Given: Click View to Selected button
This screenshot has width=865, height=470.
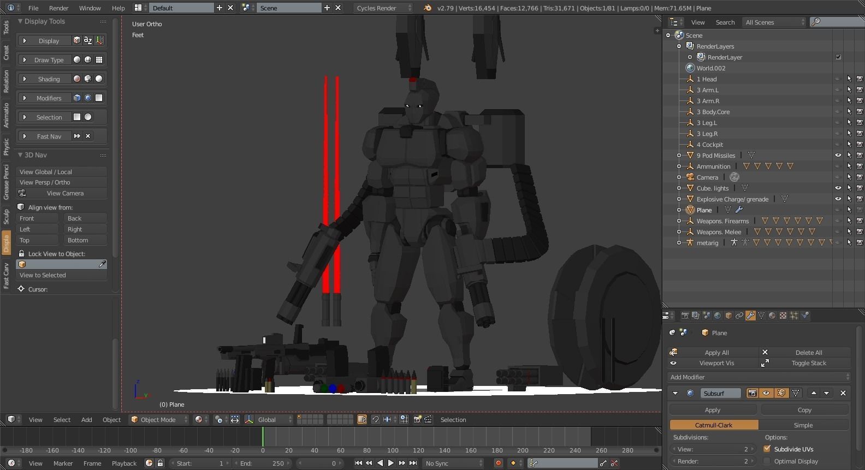Looking at the screenshot, I should (61, 275).
